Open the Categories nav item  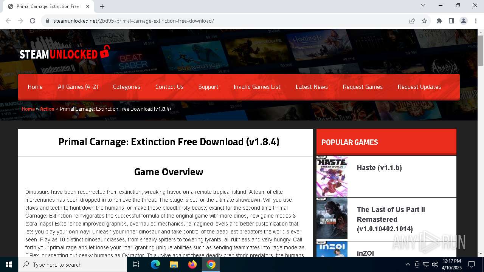tap(127, 87)
